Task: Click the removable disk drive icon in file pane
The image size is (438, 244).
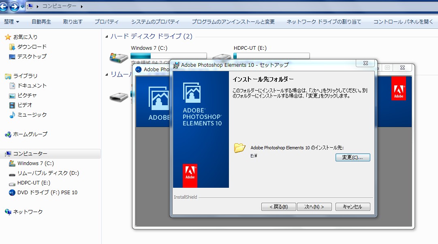Action: coord(118,97)
